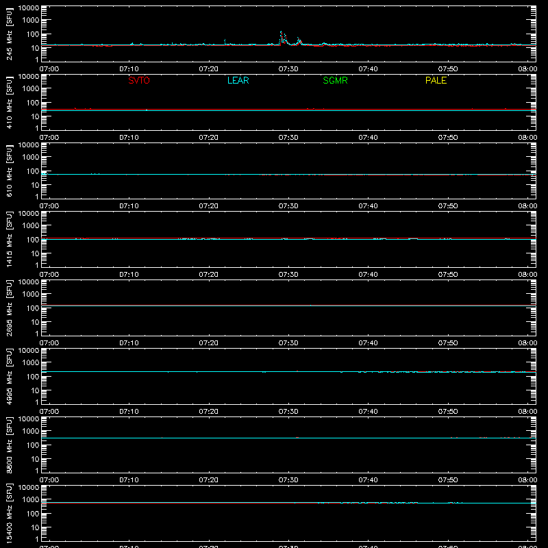The height and width of the screenshot is (548, 548).
Task: Click the 10 tick label on the 8800 MHz axis
Action: click(35, 459)
